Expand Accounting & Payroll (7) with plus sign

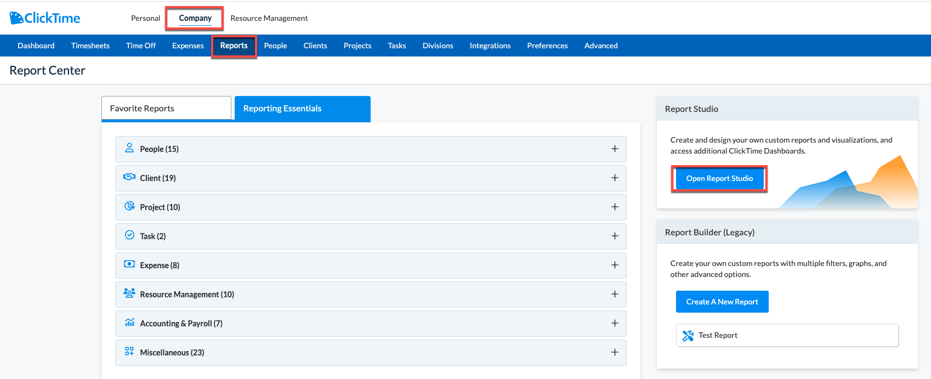(615, 323)
